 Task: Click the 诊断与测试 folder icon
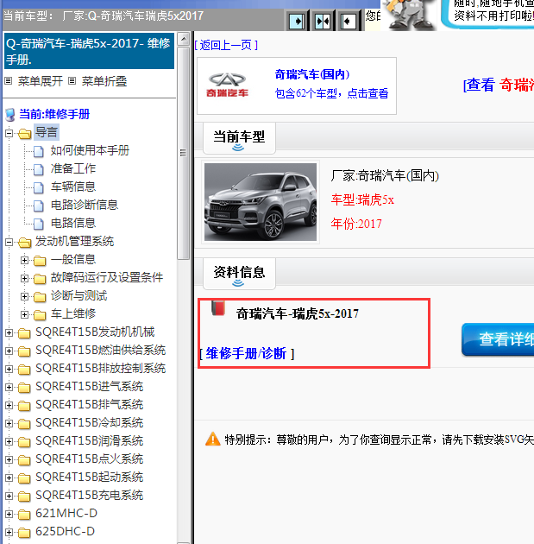[x=40, y=297]
